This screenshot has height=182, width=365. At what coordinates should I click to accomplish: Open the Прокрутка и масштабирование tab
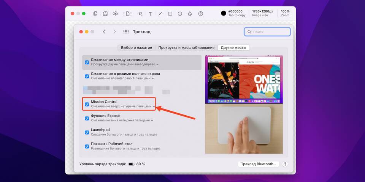pyautogui.click(x=186, y=48)
